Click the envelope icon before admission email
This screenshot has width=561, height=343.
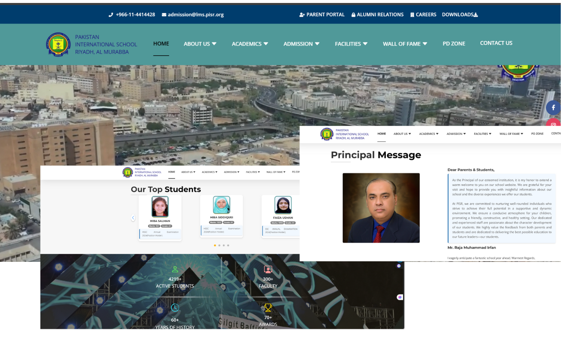pyautogui.click(x=164, y=15)
